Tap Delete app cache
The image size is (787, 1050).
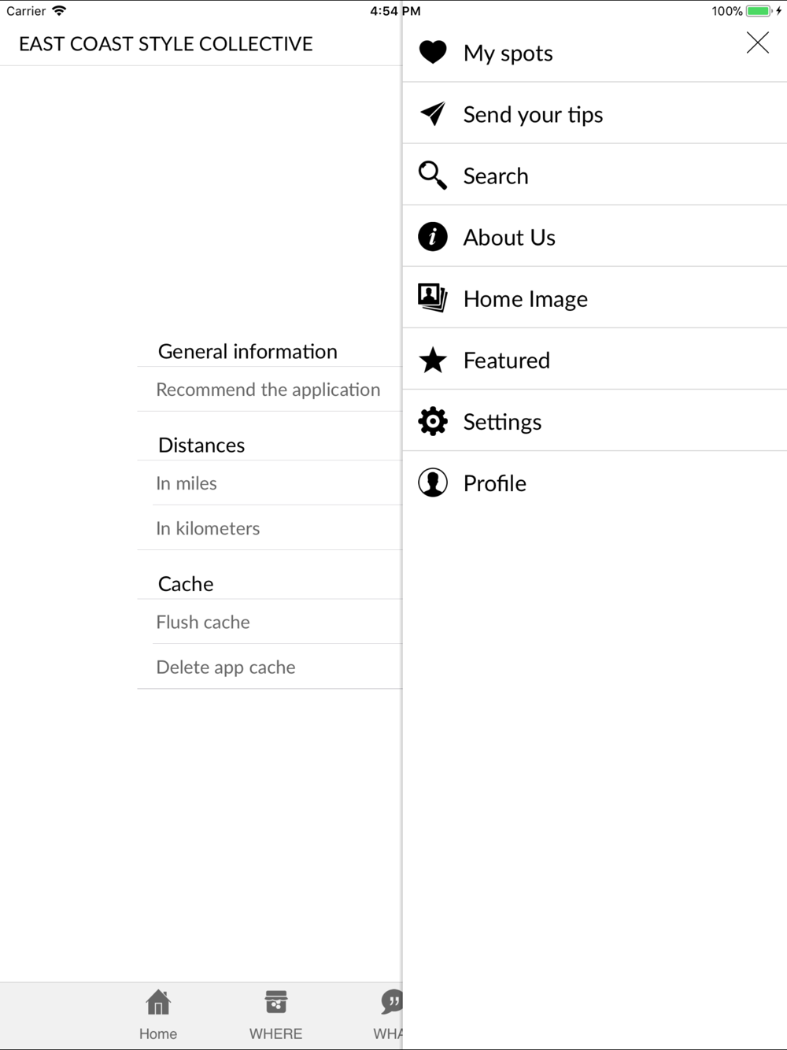[270, 667]
